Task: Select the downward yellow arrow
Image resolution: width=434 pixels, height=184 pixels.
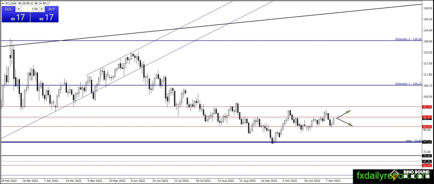Action: [349, 124]
